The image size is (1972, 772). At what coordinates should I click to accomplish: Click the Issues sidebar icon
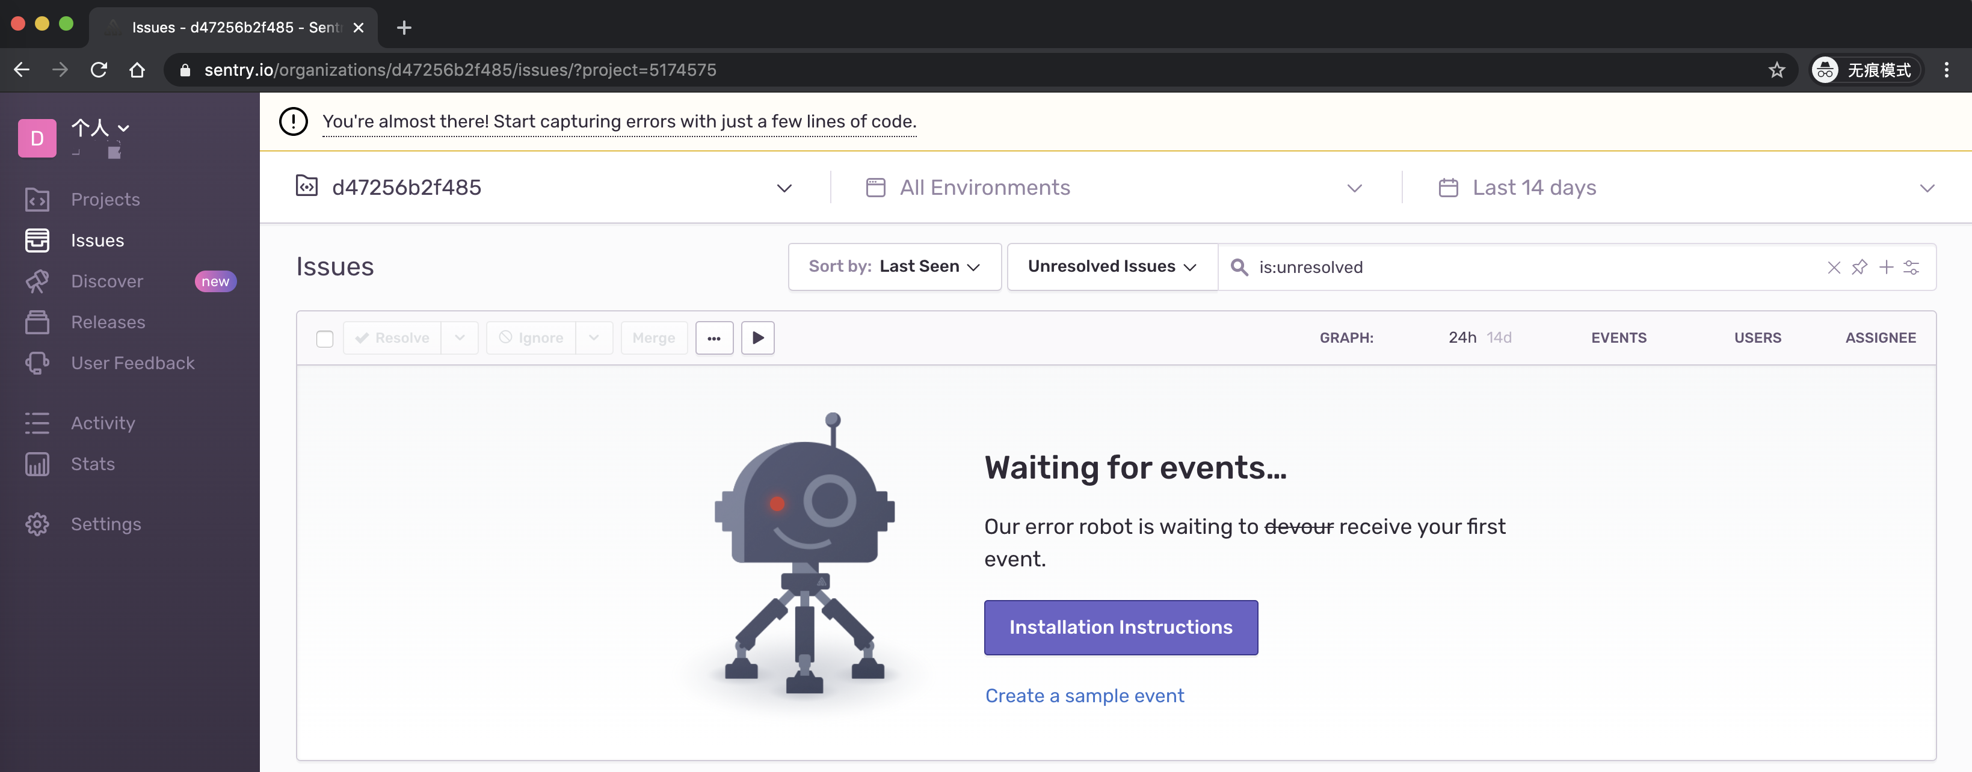(38, 240)
